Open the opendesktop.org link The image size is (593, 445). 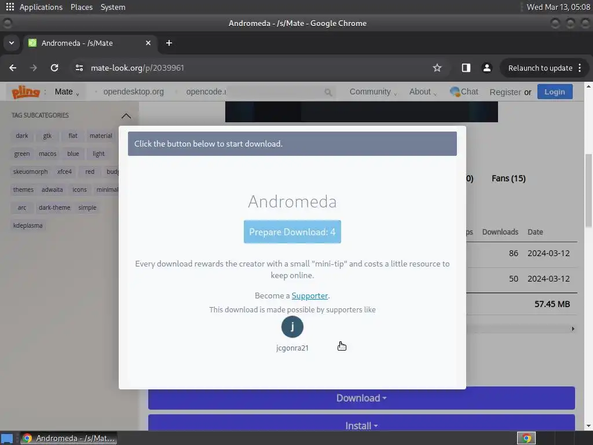click(134, 92)
